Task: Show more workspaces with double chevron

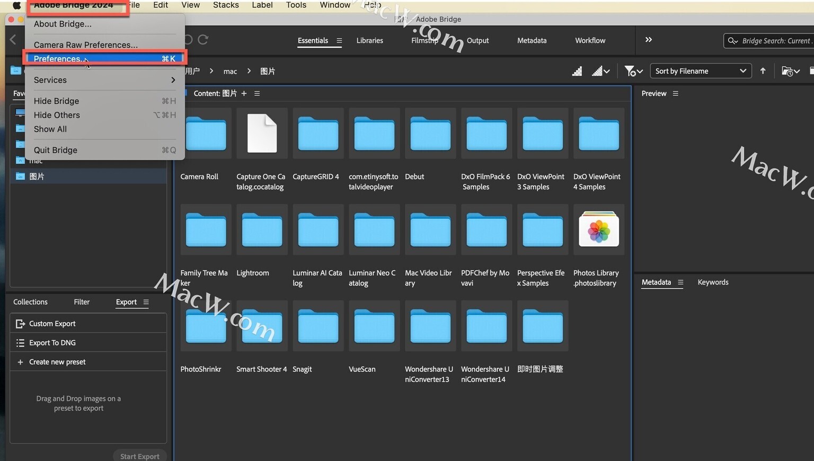Action: pos(648,40)
